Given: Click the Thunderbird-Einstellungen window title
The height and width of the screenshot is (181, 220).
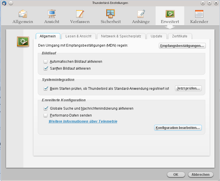Looking at the screenshot, I should (110, 3).
